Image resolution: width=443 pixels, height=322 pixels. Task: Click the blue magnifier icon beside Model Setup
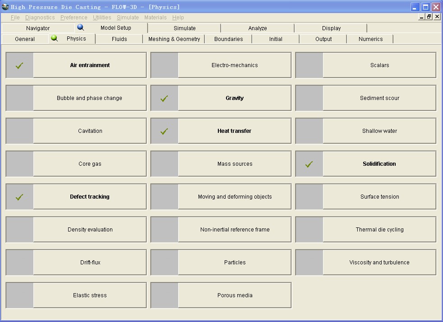[x=80, y=27]
